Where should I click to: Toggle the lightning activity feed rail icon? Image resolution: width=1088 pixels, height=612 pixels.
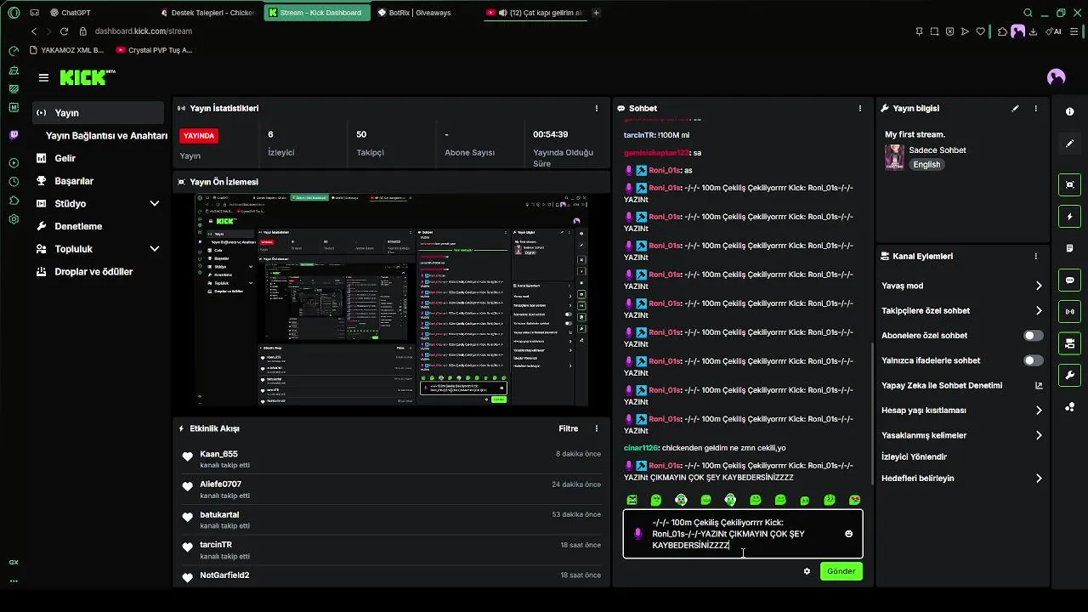point(1069,216)
